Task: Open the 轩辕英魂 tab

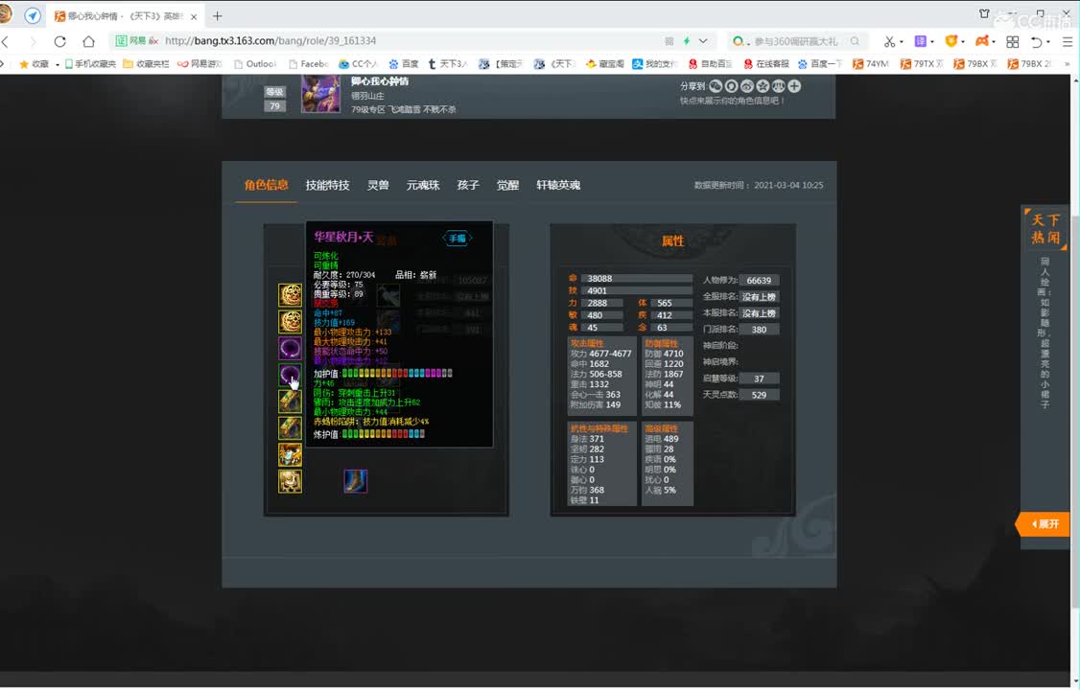Action: point(558,185)
